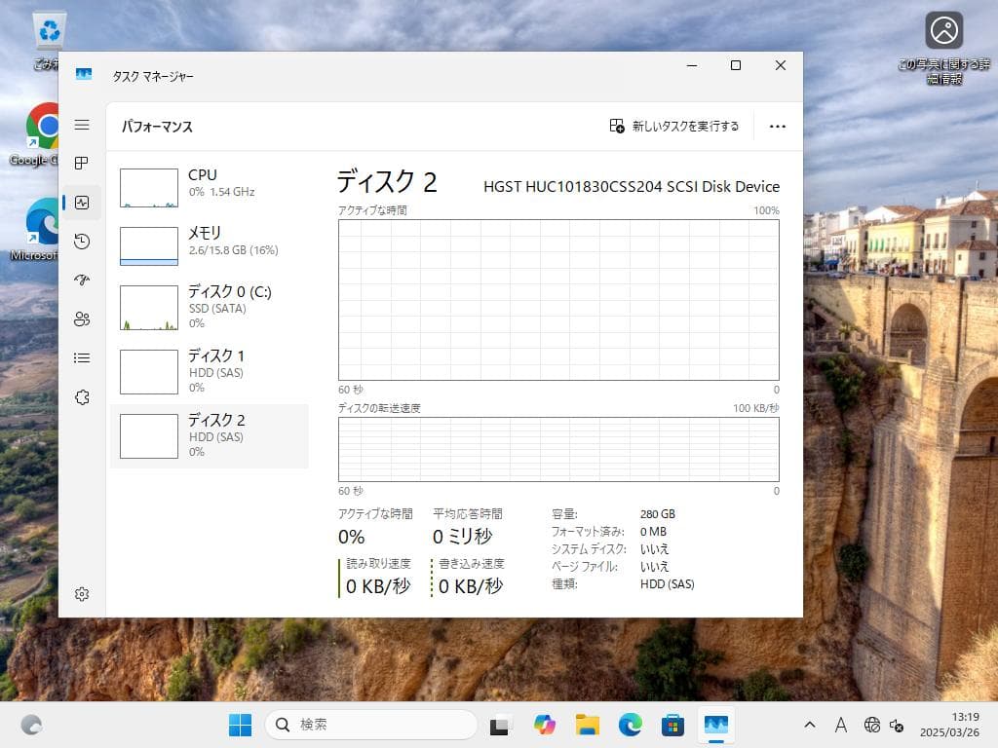Image resolution: width=998 pixels, height=748 pixels.
Task: Expand the taskbar hidden icons chevron
Action: point(809,725)
